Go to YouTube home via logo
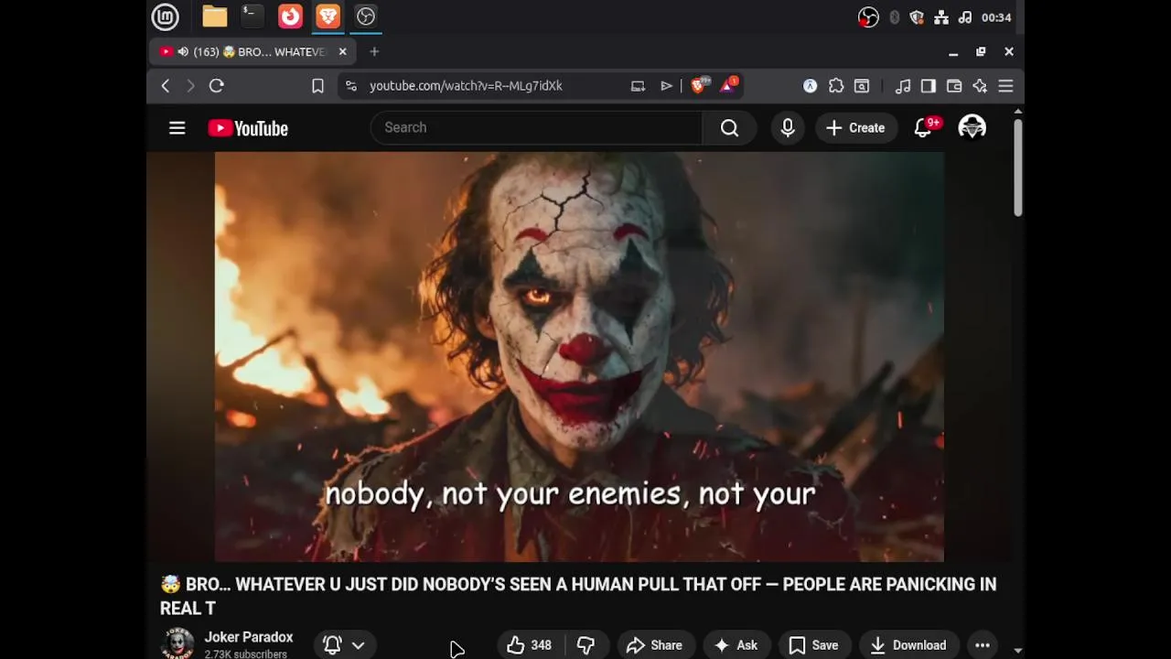 click(x=248, y=128)
